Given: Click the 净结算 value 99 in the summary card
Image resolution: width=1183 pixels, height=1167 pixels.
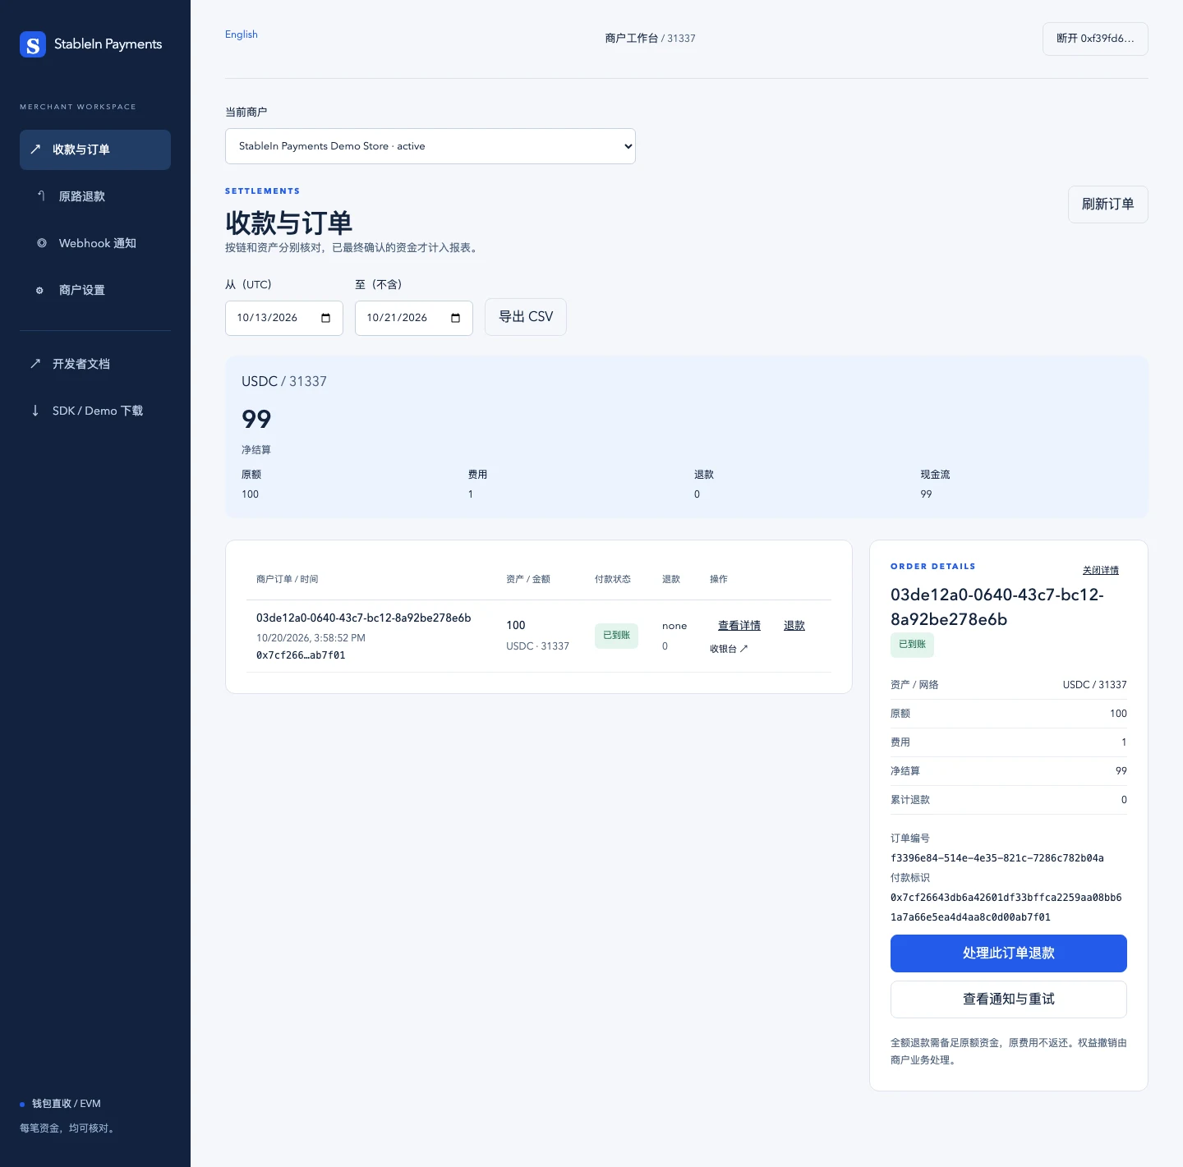Looking at the screenshot, I should (x=256, y=419).
